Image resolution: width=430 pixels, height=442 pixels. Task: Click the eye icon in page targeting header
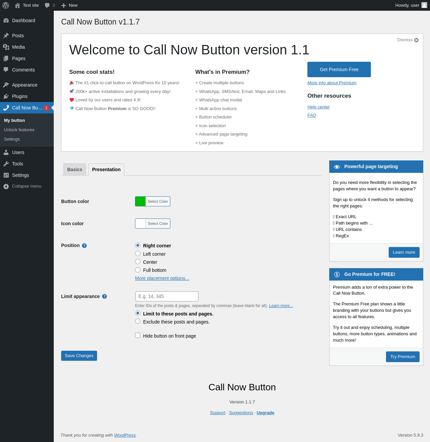[x=337, y=167]
